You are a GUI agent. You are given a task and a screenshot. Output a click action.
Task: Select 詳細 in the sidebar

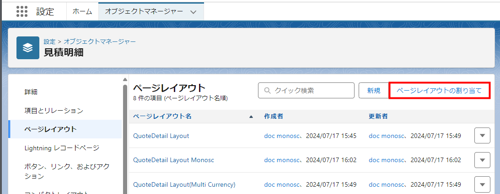(x=31, y=92)
